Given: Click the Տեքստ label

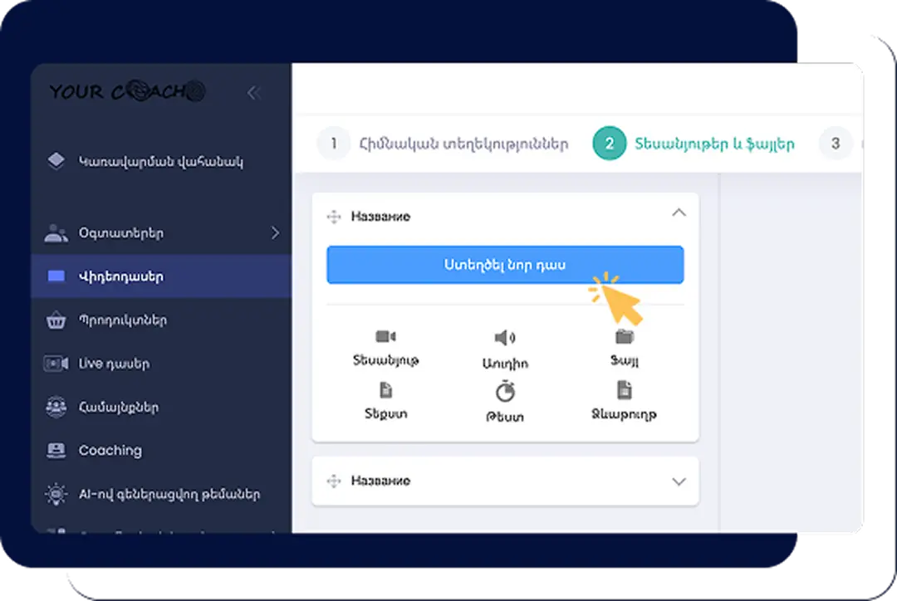Looking at the screenshot, I should click(x=386, y=413).
